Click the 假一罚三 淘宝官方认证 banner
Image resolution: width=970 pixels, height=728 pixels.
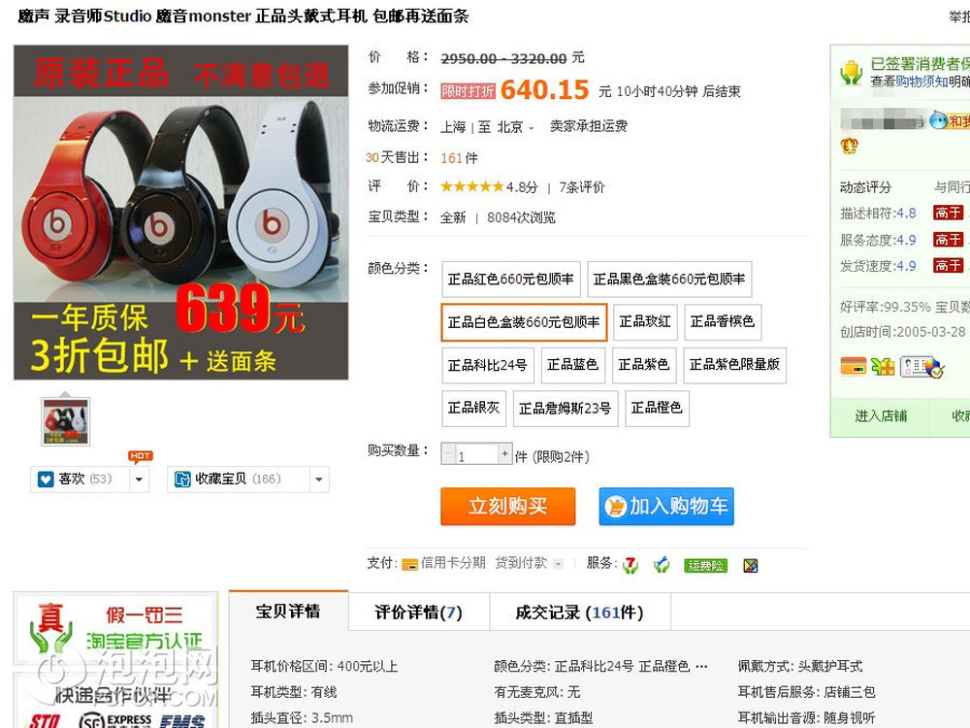coord(116,626)
